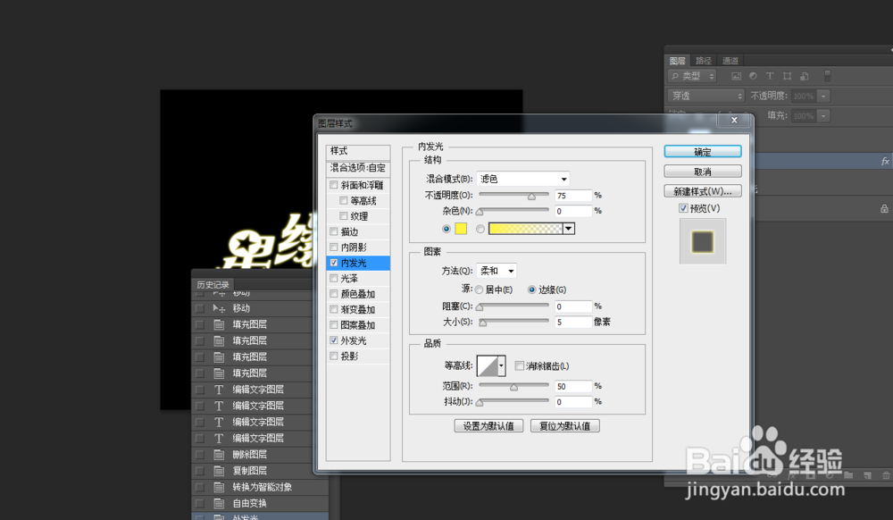Enable the 斜面和浮雕 style checkbox

point(333,184)
